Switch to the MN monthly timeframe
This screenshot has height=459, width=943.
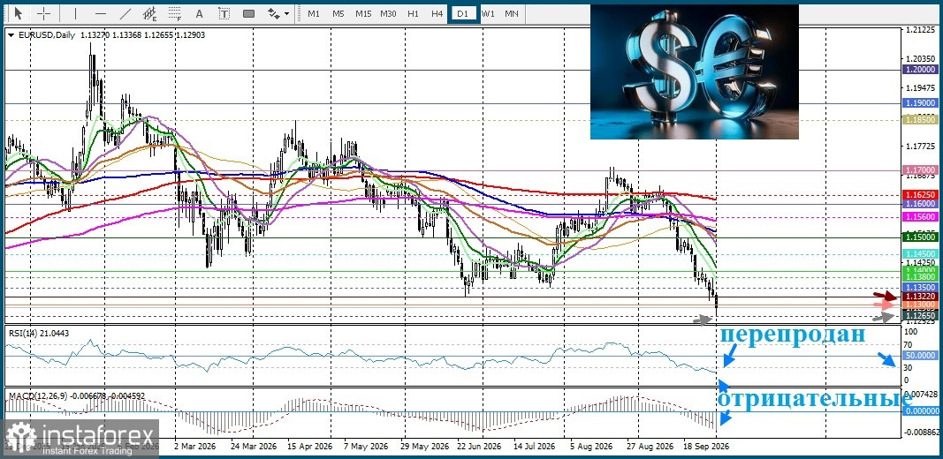[x=511, y=13]
